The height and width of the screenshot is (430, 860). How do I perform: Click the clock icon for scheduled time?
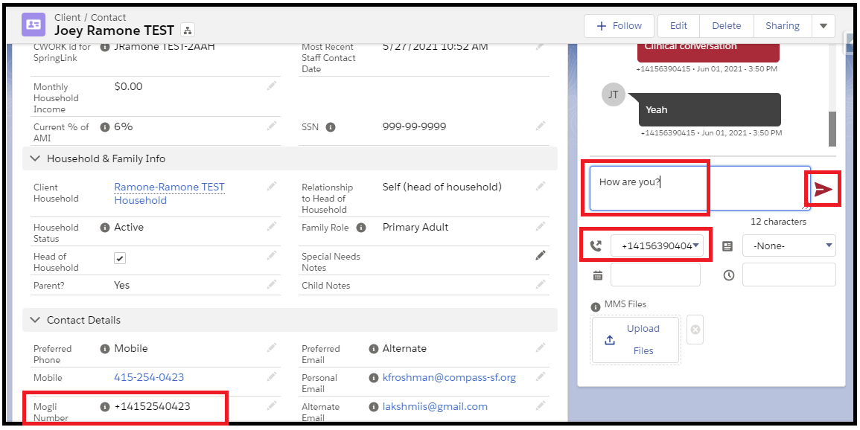728,275
